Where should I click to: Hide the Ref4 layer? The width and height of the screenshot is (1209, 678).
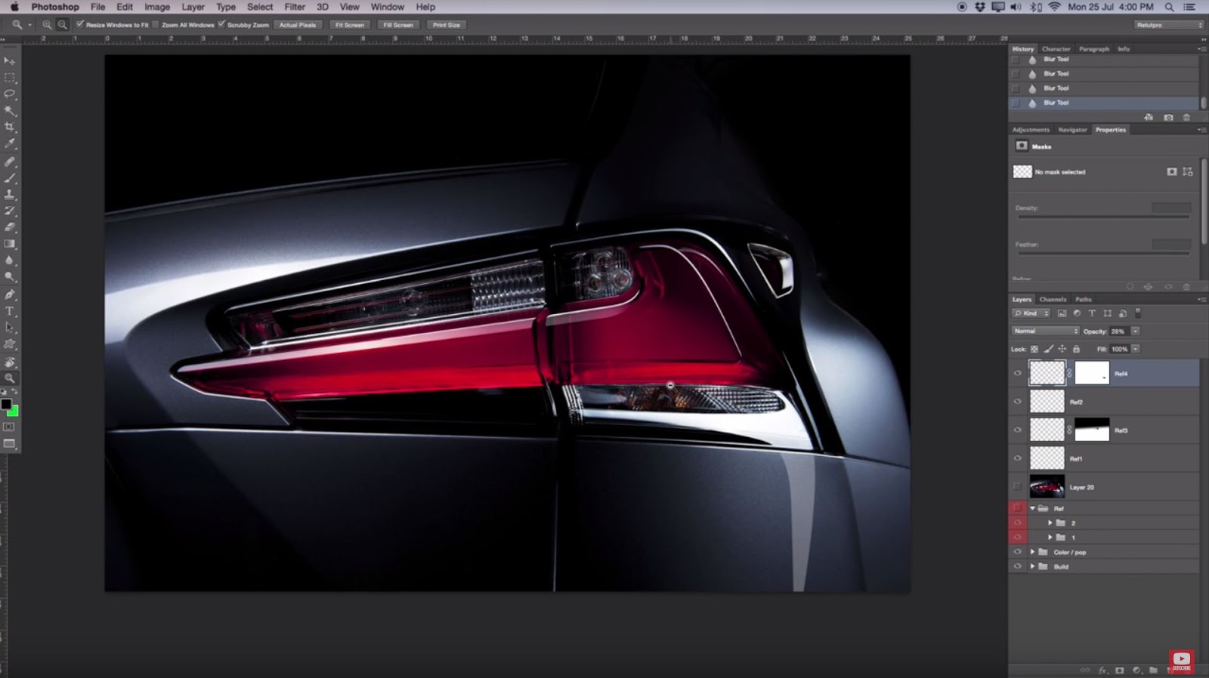pos(1017,373)
